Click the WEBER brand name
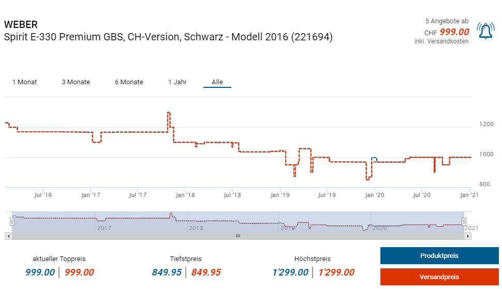 point(21,24)
